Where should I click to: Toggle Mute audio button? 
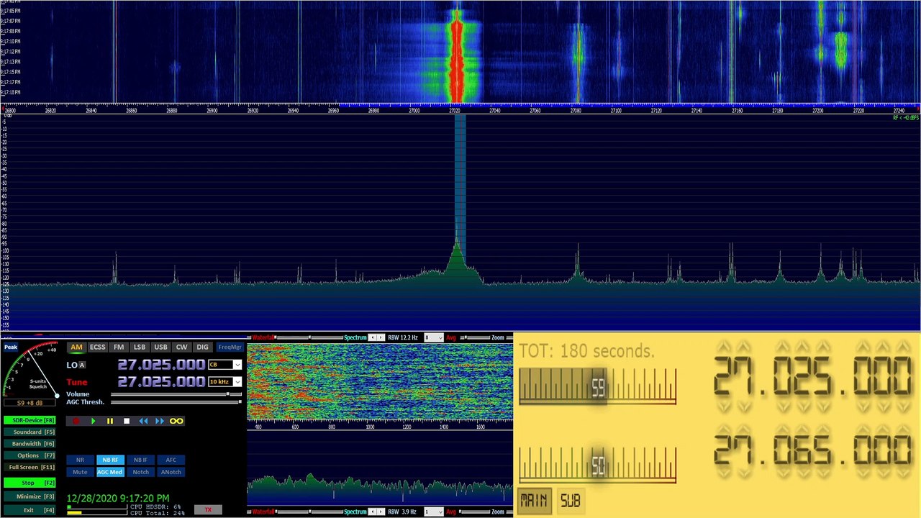point(80,472)
